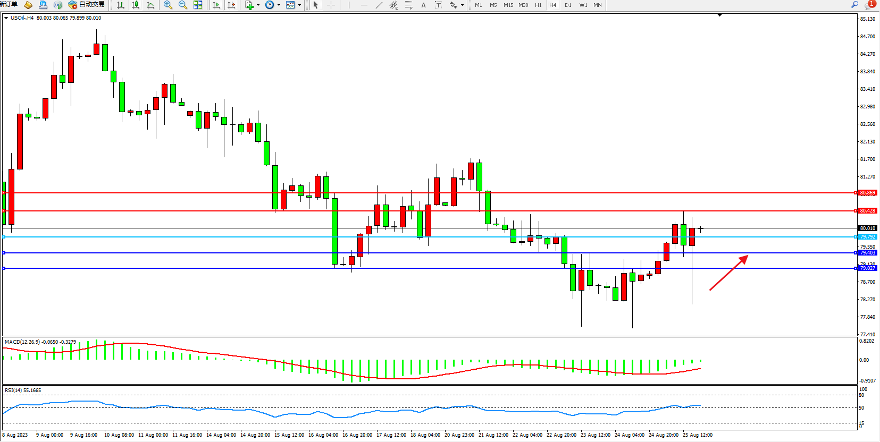
Task: Select the crosshair cursor tool
Action: point(331,5)
